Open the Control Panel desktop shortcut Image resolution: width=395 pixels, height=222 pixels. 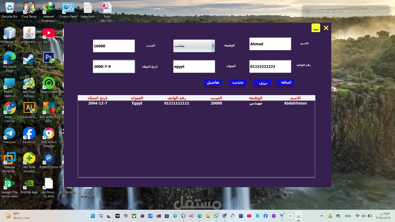coord(68,10)
